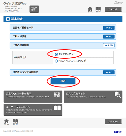Click the クイック設定Web title
Viewport: 126px width, 136px height.
point(15,4)
